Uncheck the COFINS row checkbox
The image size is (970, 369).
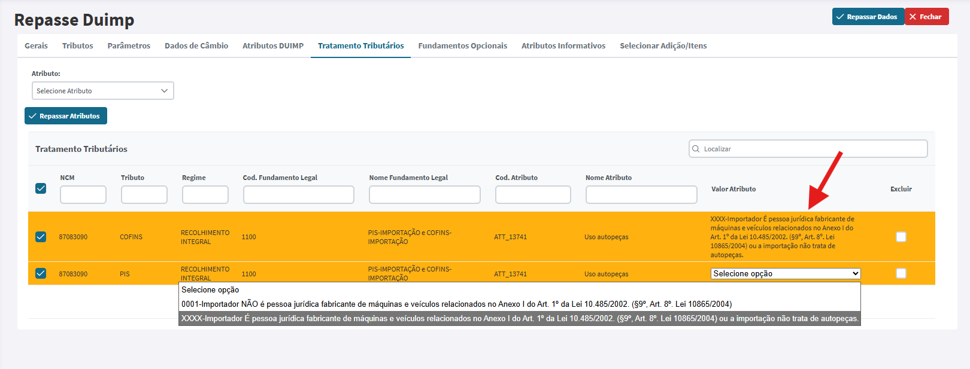pos(41,237)
